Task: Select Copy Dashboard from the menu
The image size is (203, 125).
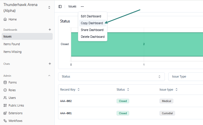Action: [92, 23]
